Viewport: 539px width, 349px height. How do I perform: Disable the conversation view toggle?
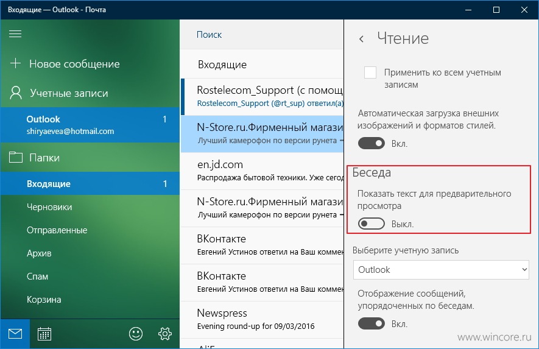click(x=372, y=323)
